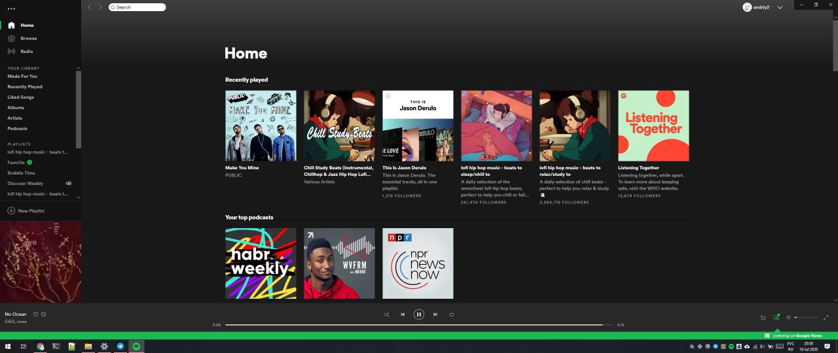Open lofi hip hop beats to relax/study to title

[570, 171]
